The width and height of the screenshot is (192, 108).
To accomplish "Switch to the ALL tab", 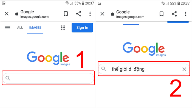I will pos(20,27).
